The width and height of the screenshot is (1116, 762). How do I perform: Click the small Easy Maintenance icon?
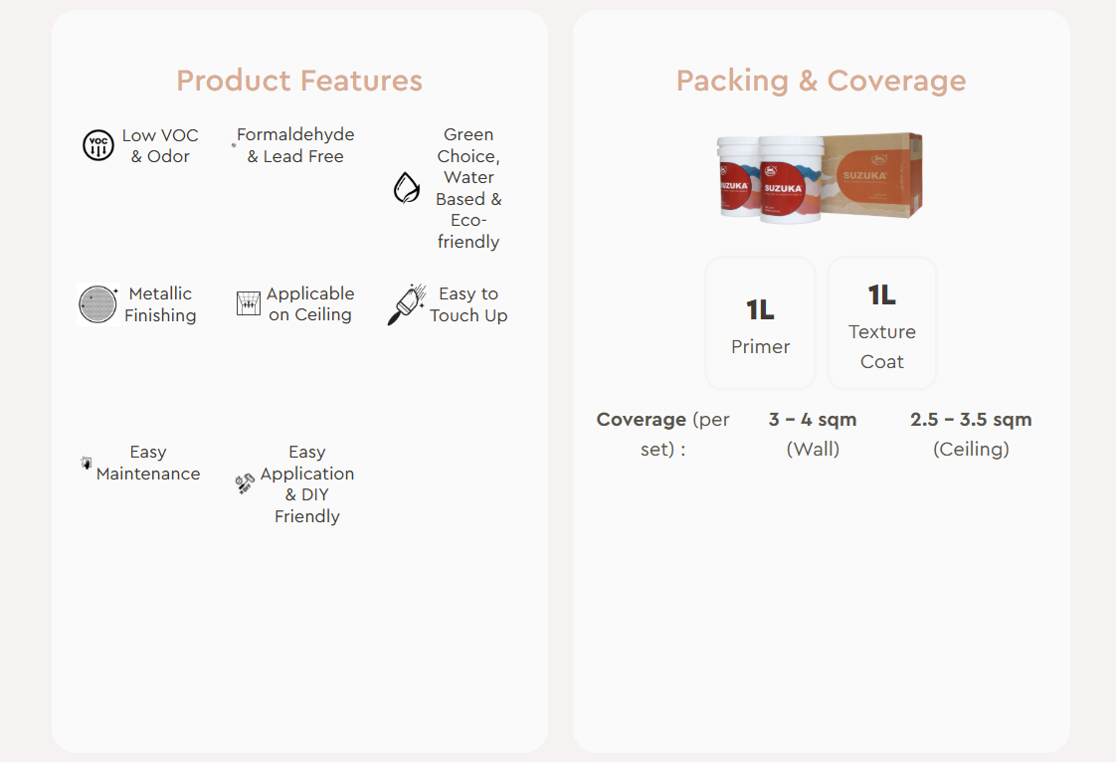tap(87, 463)
